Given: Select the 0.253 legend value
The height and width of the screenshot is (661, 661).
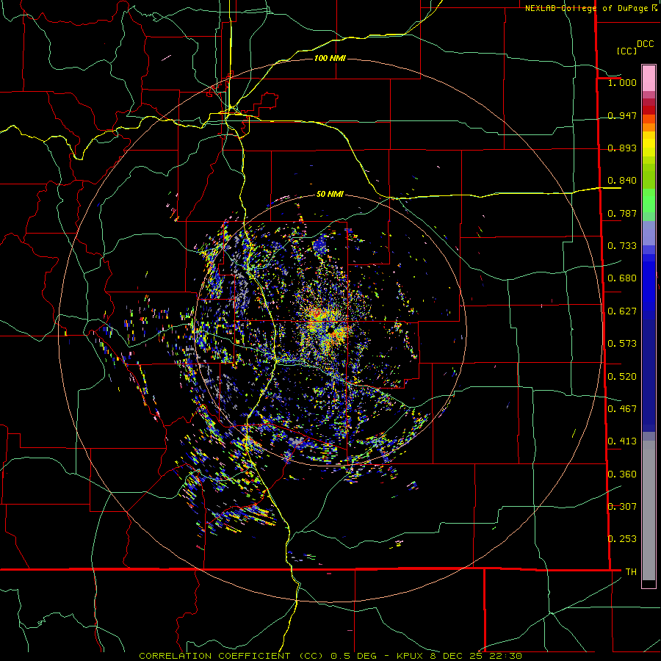Looking at the screenshot, I should (x=622, y=539).
